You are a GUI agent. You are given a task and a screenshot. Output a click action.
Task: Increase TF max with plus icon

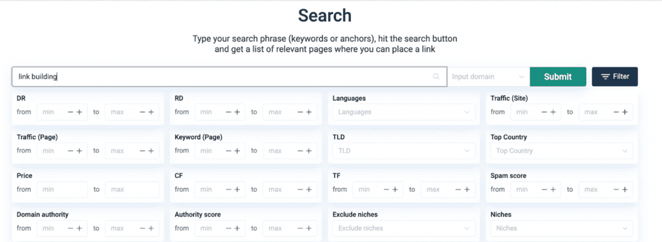click(467, 190)
